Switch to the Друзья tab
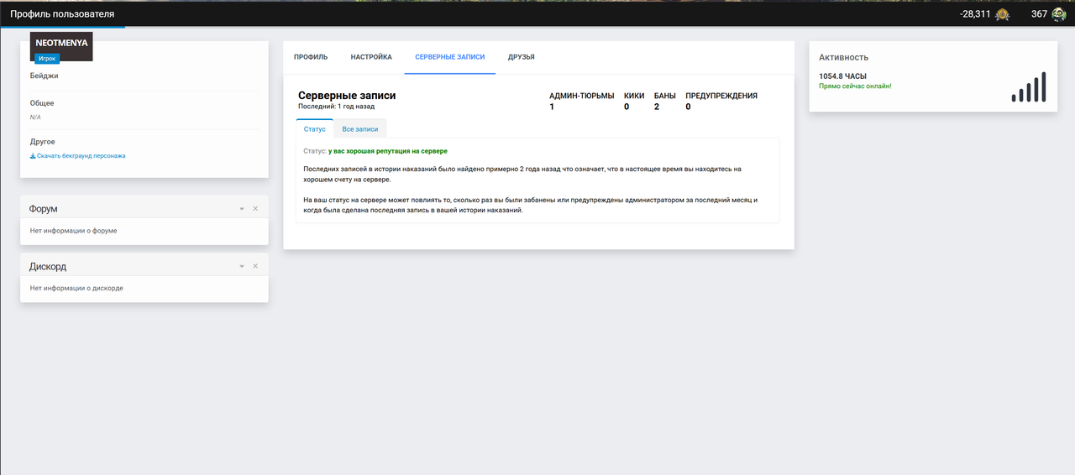Image resolution: width=1075 pixels, height=475 pixels. click(522, 57)
